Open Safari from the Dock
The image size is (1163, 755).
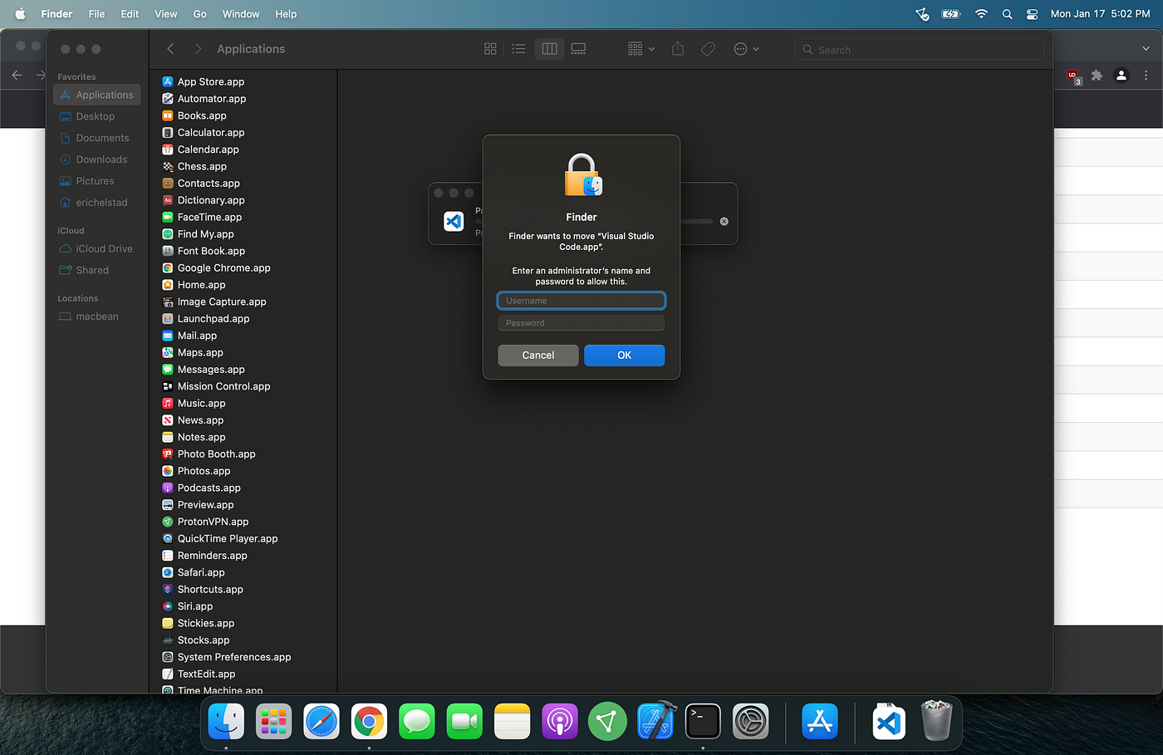click(x=321, y=721)
